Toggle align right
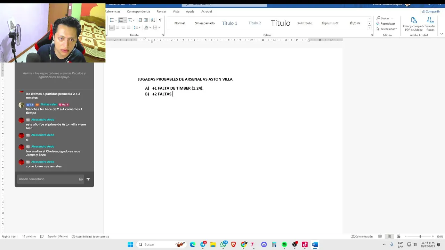445x250 pixels. [x=123, y=27]
